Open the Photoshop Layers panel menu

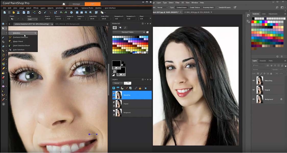coord(285,61)
